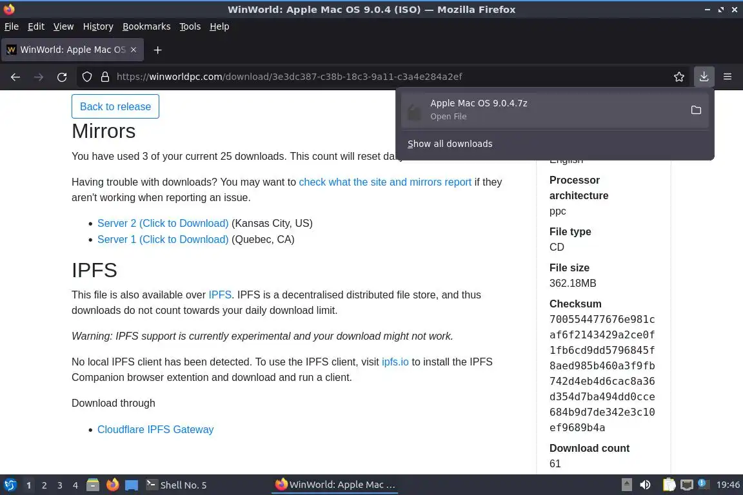Switch to workspace 3
The image size is (743, 495).
pyautogui.click(x=60, y=485)
